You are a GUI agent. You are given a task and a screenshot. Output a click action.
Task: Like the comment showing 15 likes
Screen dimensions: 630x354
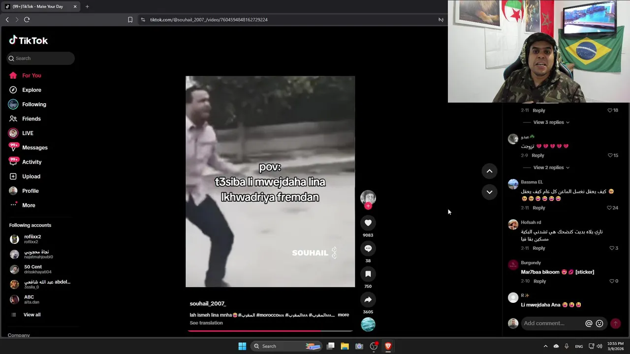610,155
